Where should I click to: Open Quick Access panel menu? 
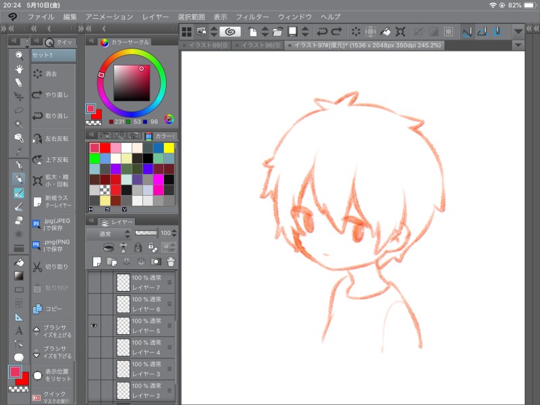tap(36, 41)
